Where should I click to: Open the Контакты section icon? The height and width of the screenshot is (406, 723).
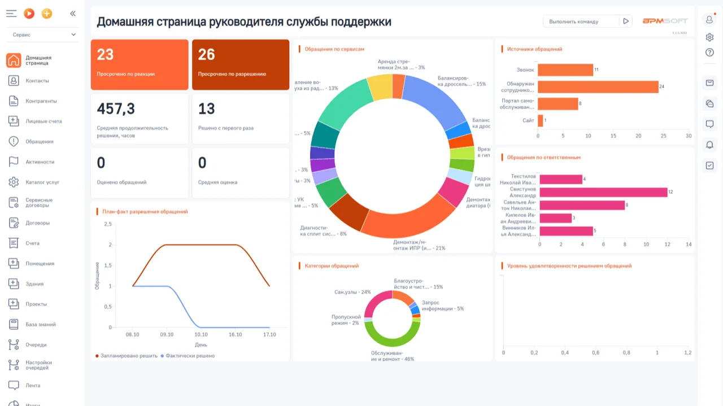[x=14, y=81]
